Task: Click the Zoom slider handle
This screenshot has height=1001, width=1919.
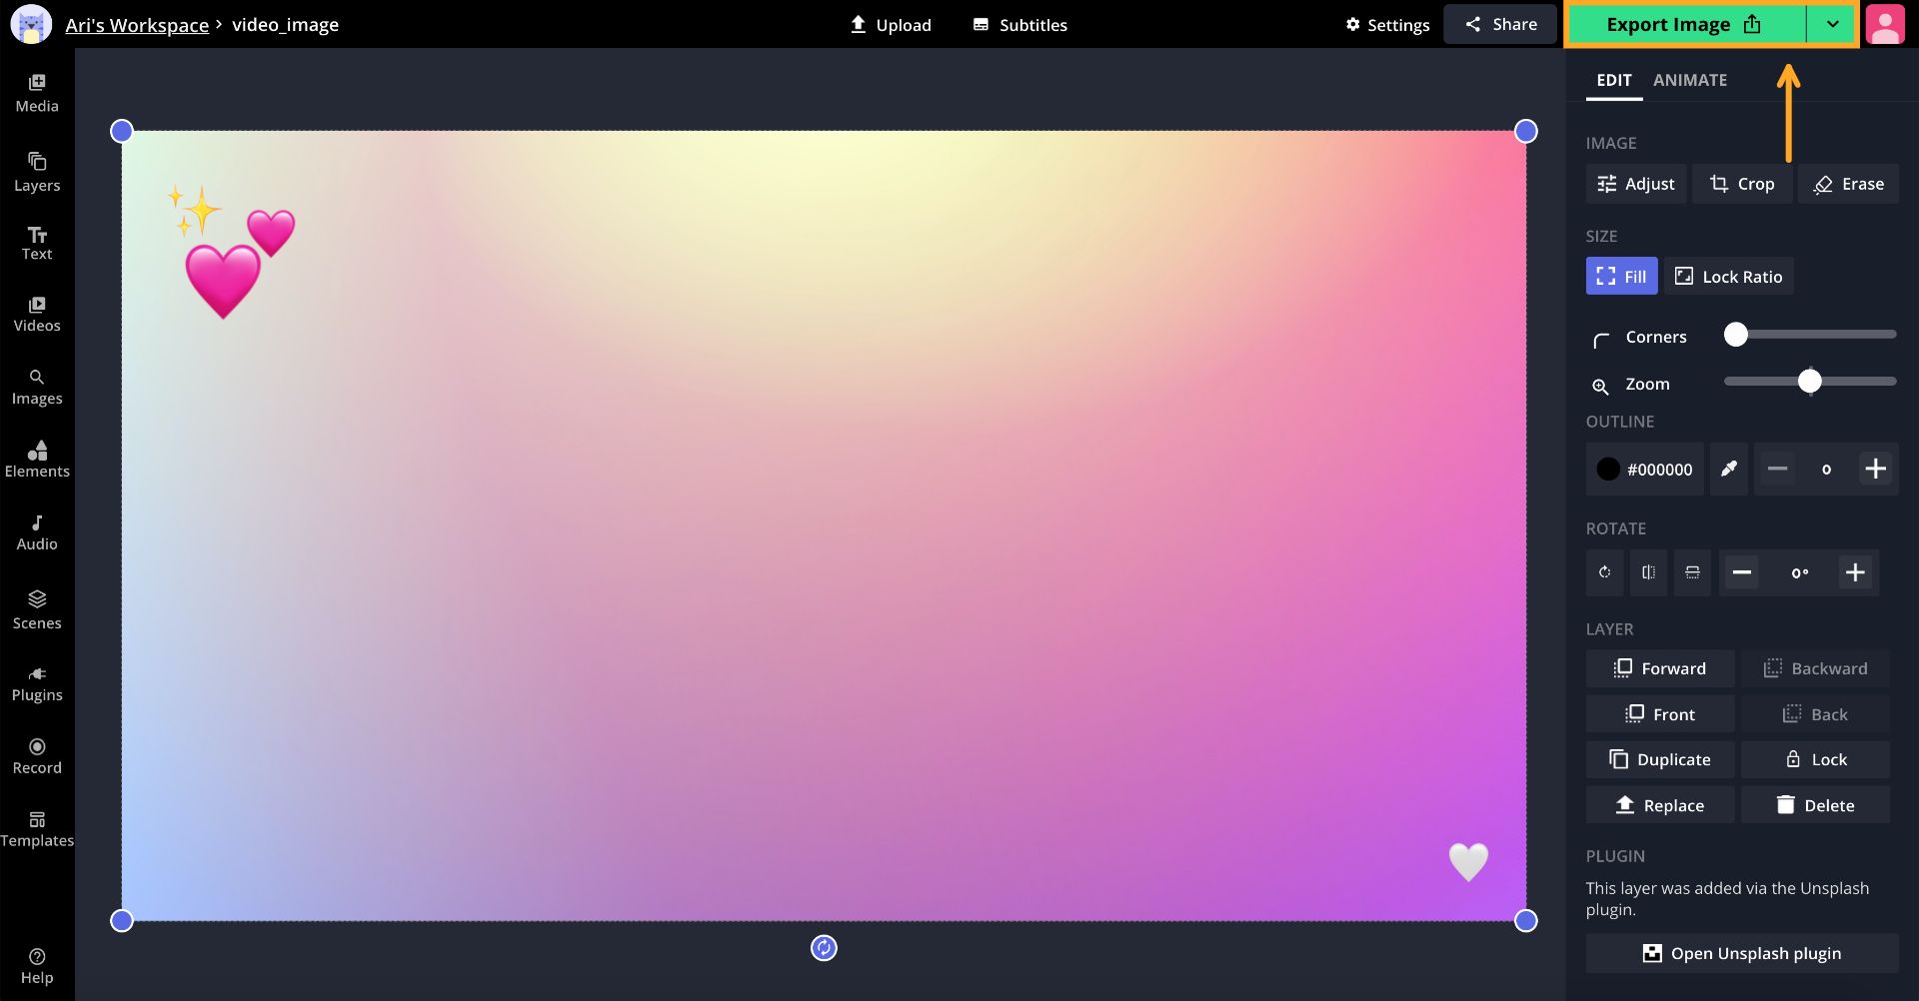Action: point(1809,382)
